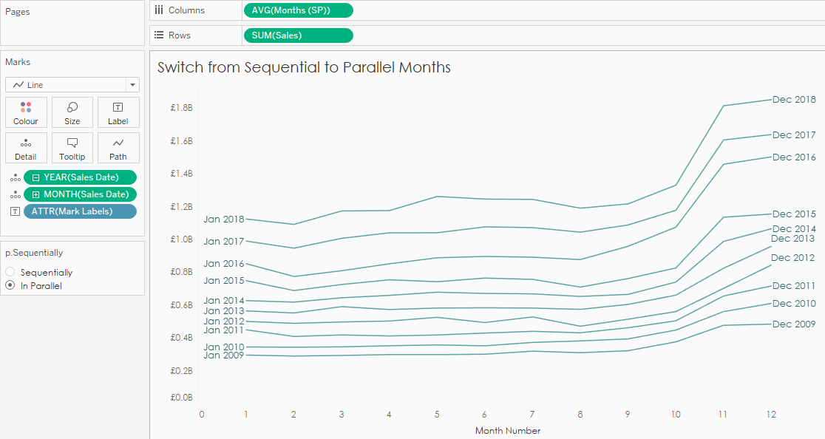
Task: Expand the MONTH(Sales Date) pill hierarchy
Action: pos(35,194)
